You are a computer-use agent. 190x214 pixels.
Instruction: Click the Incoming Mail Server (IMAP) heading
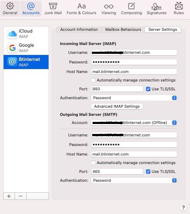pyautogui.click(x=88, y=44)
